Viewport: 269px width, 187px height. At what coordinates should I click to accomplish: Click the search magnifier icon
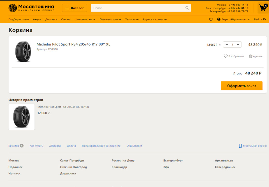tap(187, 8)
